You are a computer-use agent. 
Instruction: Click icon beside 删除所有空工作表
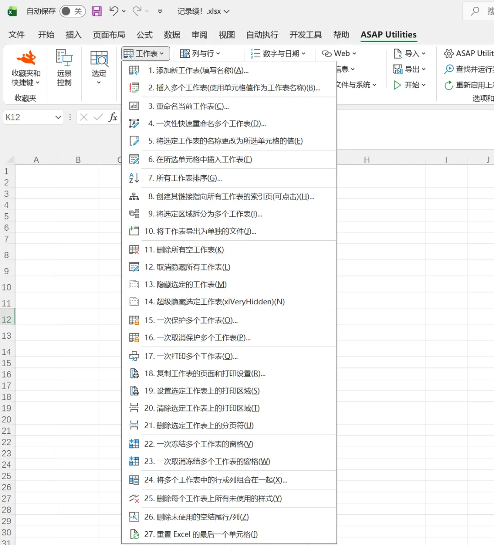coord(134,250)
